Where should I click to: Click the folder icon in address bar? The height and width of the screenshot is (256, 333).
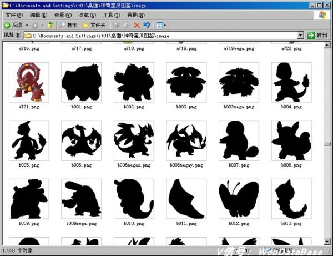28,36
